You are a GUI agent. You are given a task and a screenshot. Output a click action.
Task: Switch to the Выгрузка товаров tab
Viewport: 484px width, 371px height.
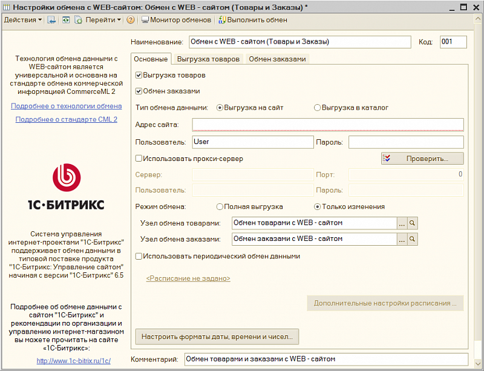pyautogui.click(x=208, y=59)
